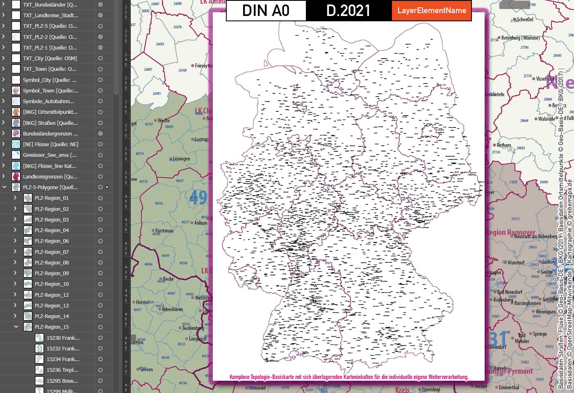This screenshot has height=393, width=574.
Task: Collapse the PLZ-Region_15 sublayer
Action: 16,327
